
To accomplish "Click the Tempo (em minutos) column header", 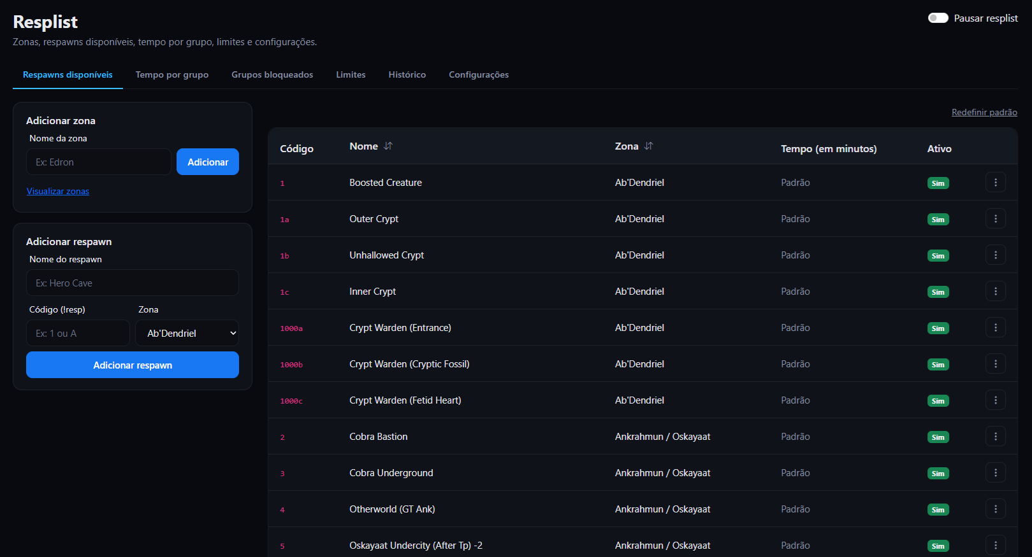I will [829, 148].
